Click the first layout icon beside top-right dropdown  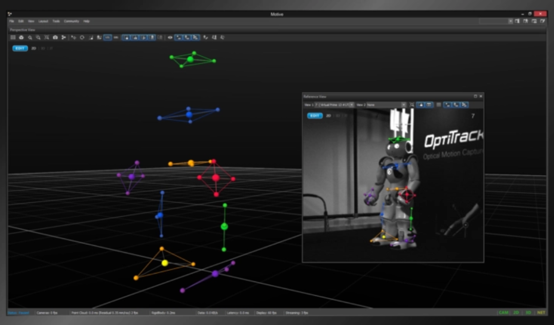click(517, 21)
